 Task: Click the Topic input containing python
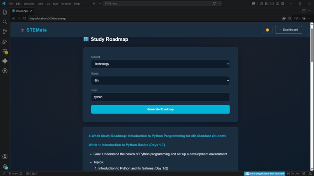(160, 97)
